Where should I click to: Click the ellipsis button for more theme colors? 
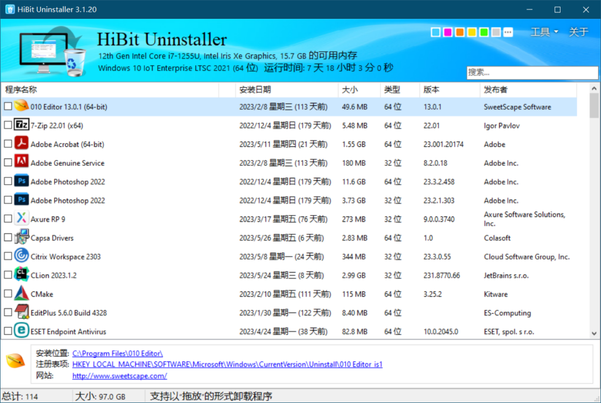(x=507, y=32)
